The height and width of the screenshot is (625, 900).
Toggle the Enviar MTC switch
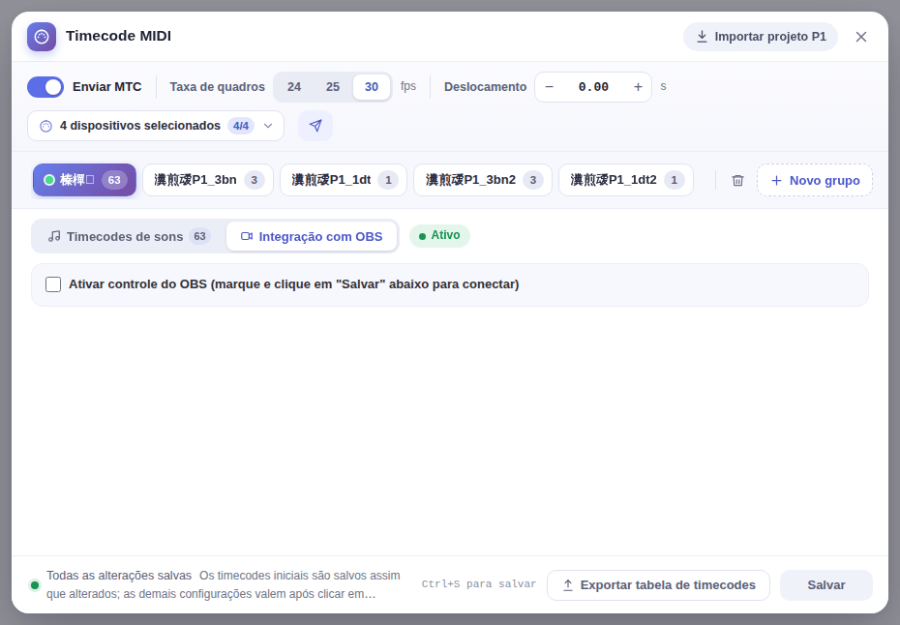pos(45,87)
